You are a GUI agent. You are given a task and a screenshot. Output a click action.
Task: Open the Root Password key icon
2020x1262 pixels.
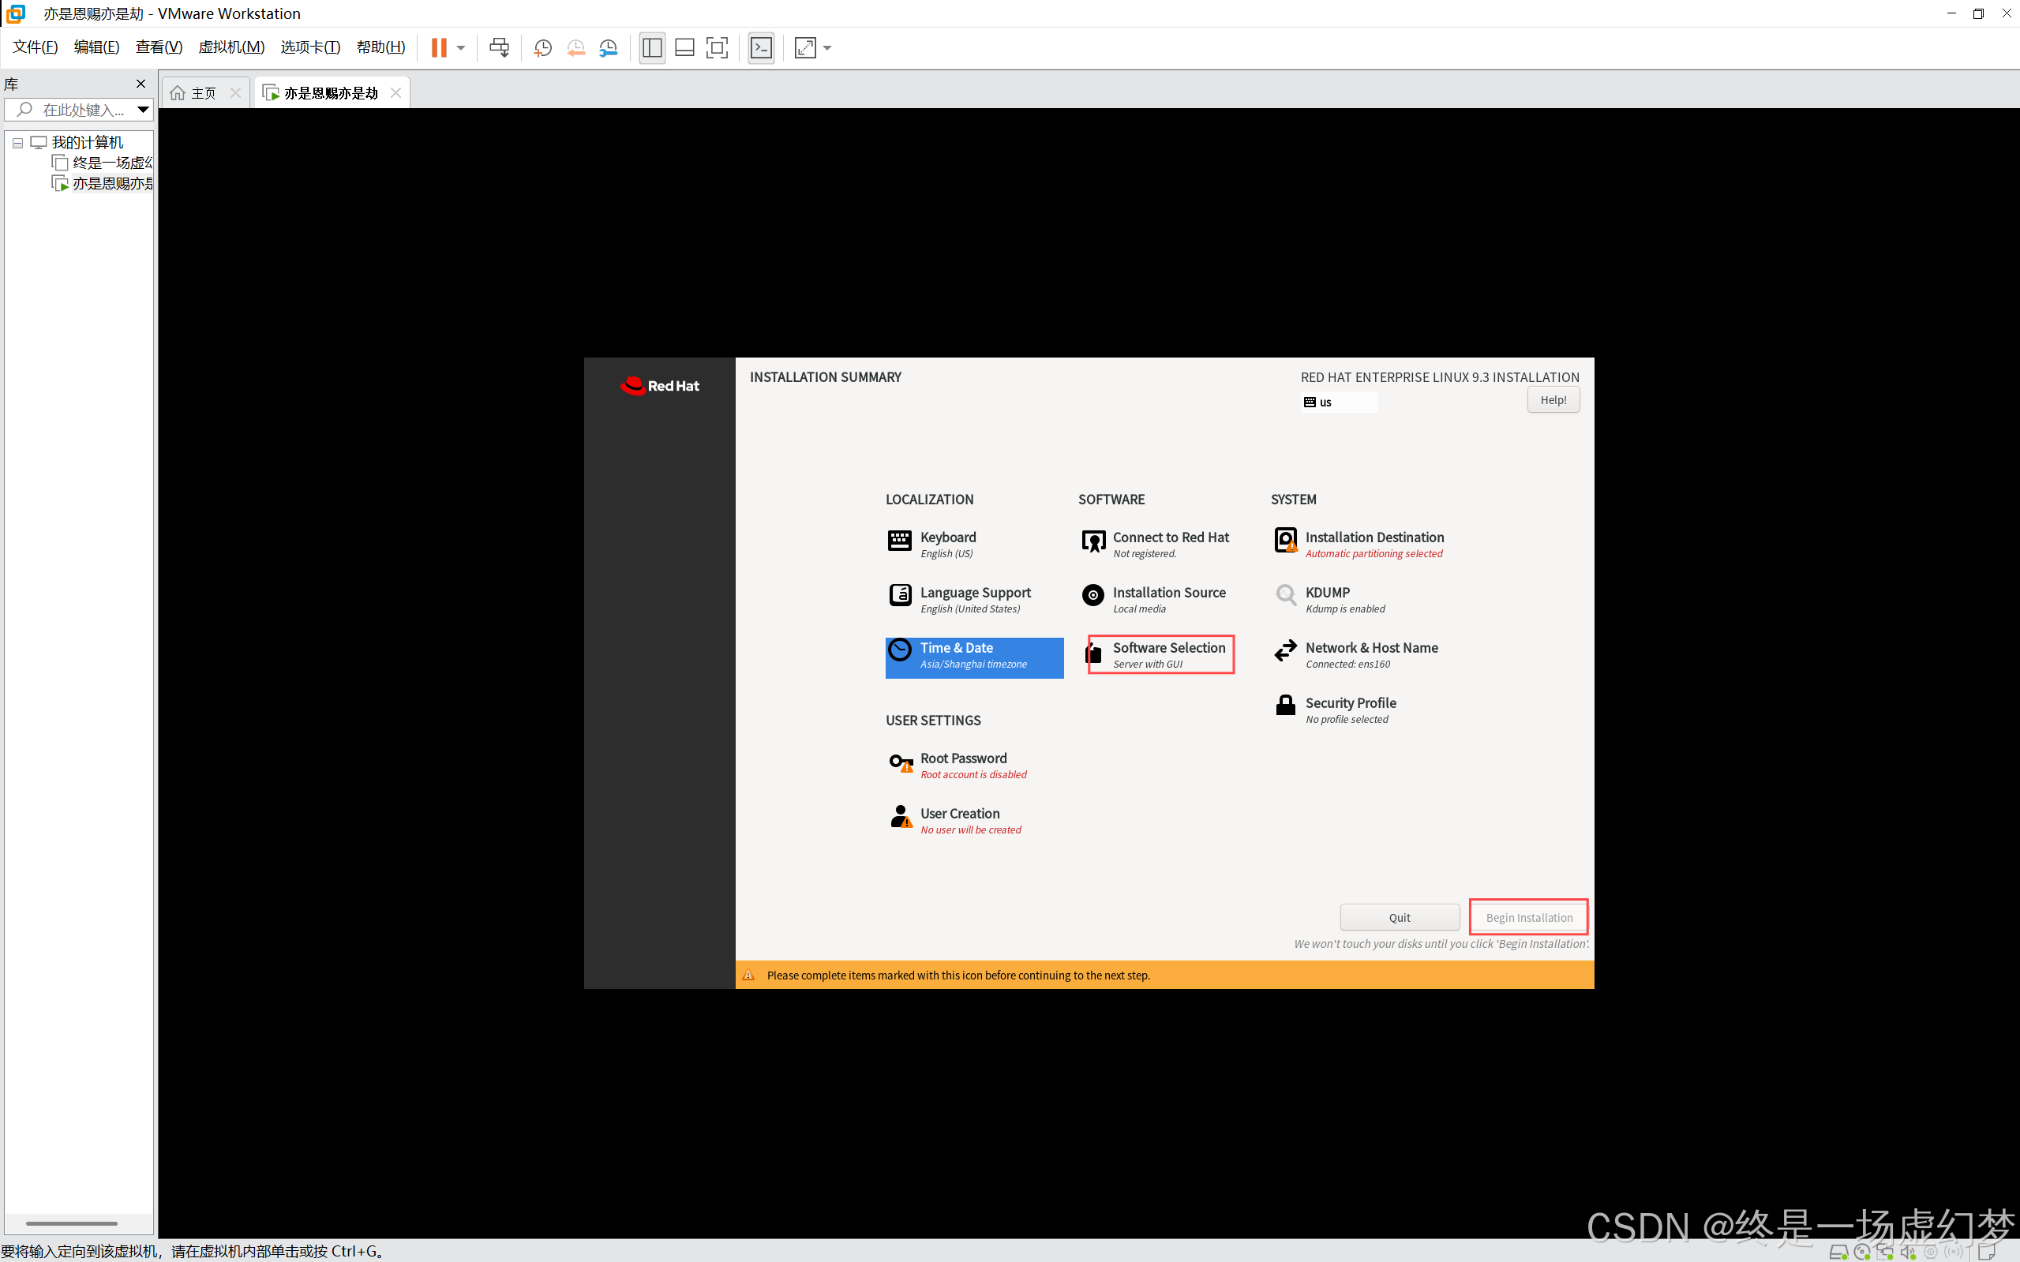pos(901,763)
